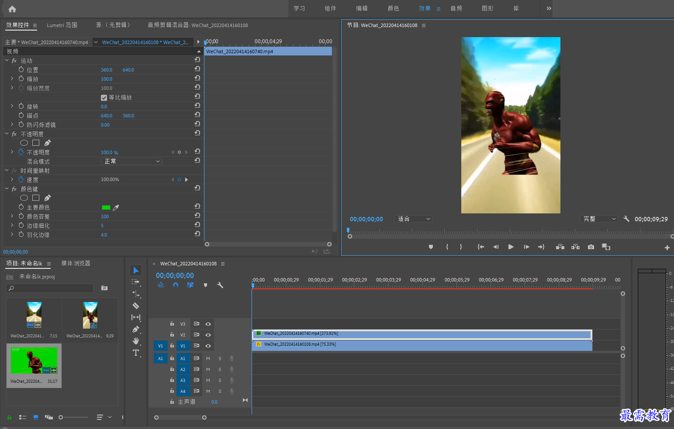Select V2 clip WeChat_20220414160740.mp4
This screenshot has width=674, height=429.
coord(422,334)
